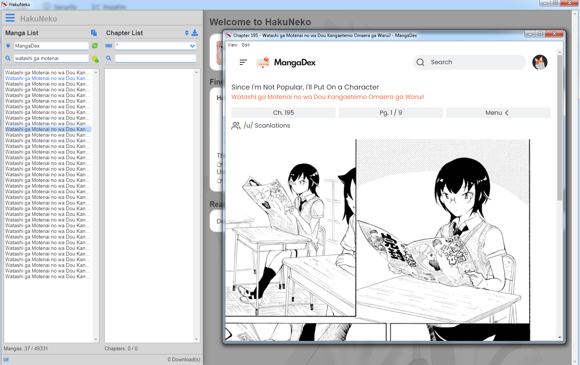This screenshot has width=580, height=365.
Task: Click the '0 Download(s)' status text
Action: [x=184, y=359]
